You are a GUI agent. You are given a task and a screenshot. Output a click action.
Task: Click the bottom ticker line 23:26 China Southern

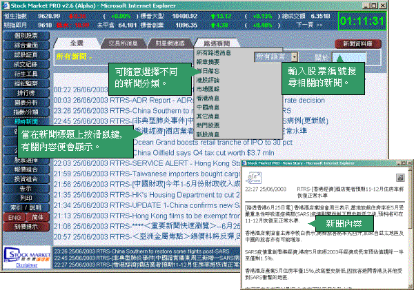(141, 251)
